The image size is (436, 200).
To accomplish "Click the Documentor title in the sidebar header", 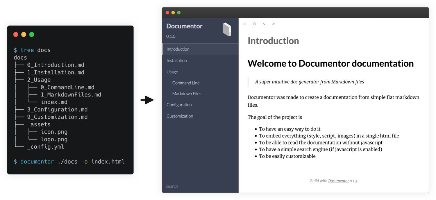I will (184, 26).
